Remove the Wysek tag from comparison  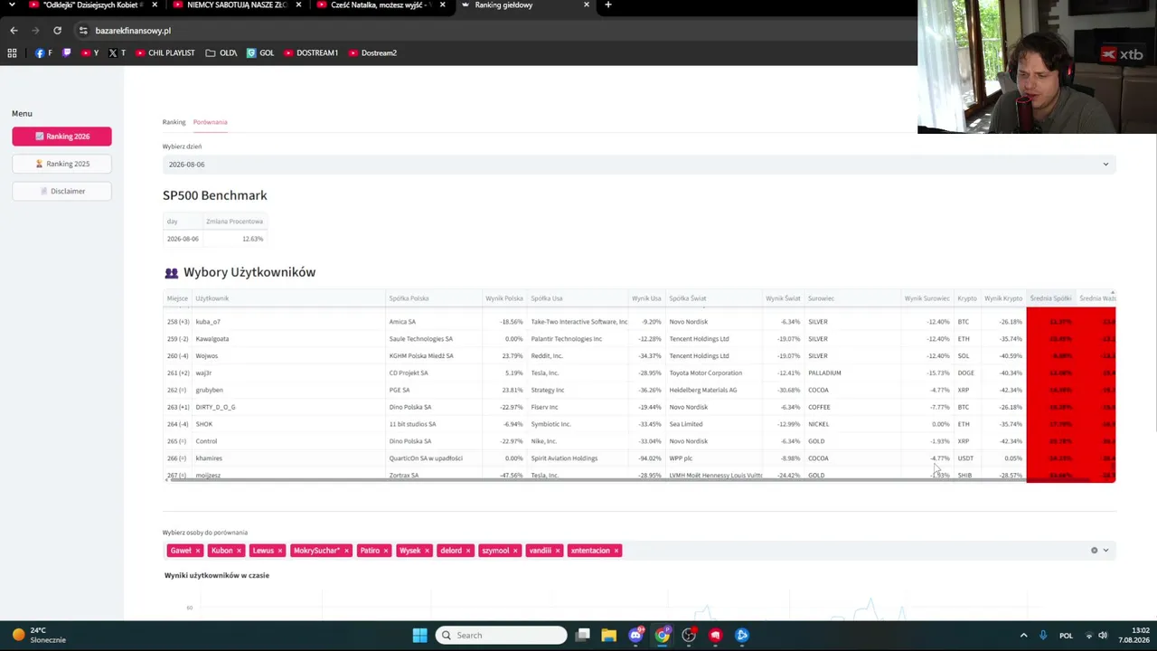[x=427, y=551]
